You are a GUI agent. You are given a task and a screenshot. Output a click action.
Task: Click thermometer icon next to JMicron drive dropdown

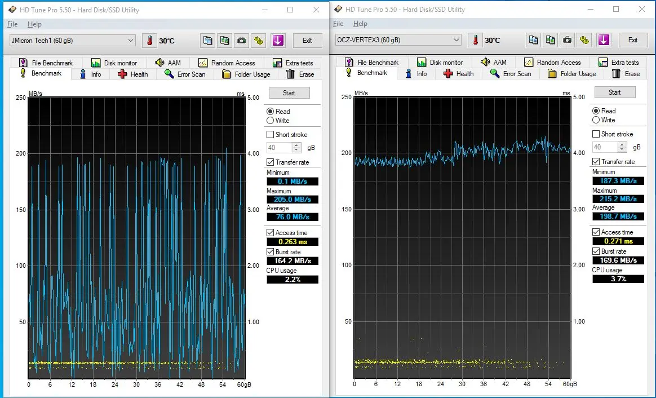click(150, 41)
